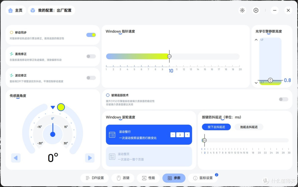Click the 直线修正 zigzag icon
Screen dimensions: 298x187
tap(11, 54)
